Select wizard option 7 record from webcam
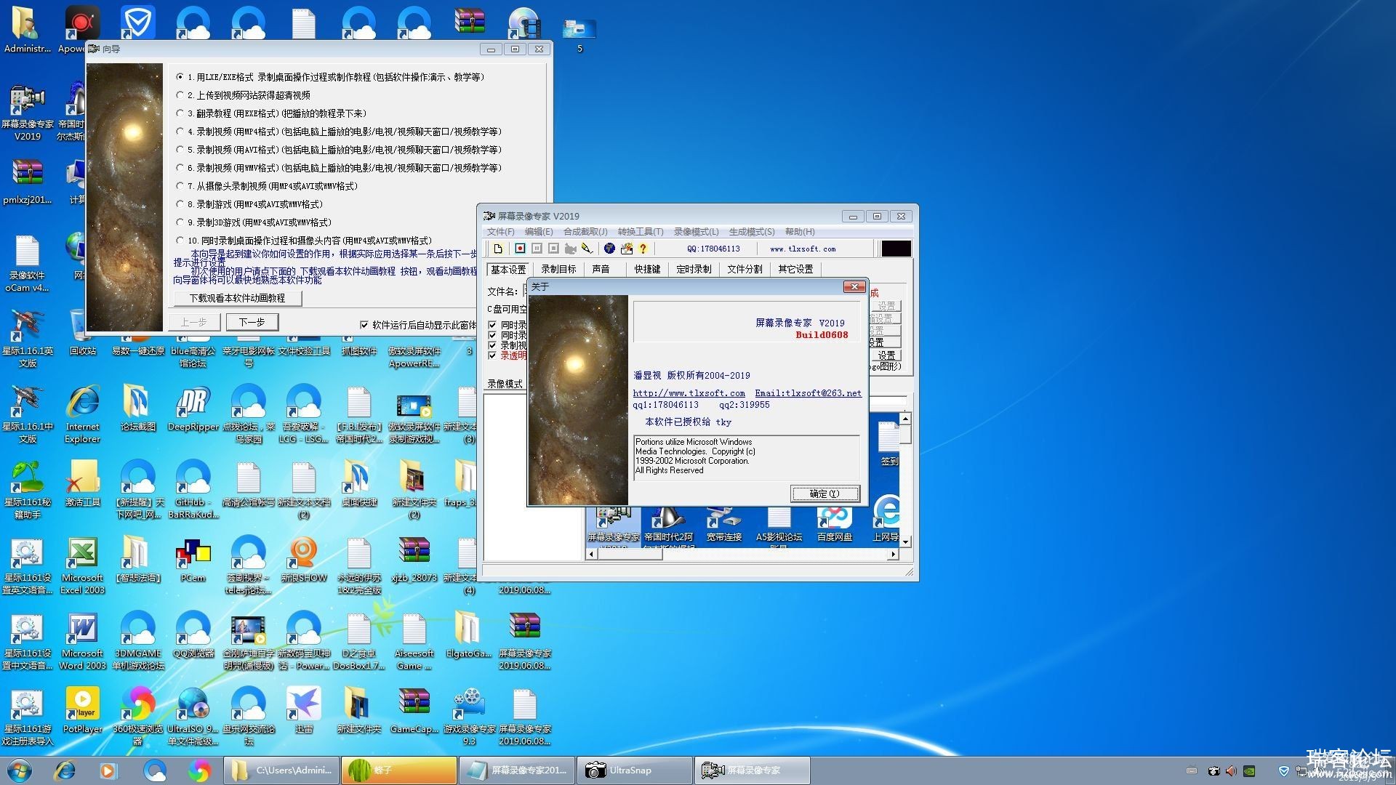1396x785 pixels. coord(267,186)
